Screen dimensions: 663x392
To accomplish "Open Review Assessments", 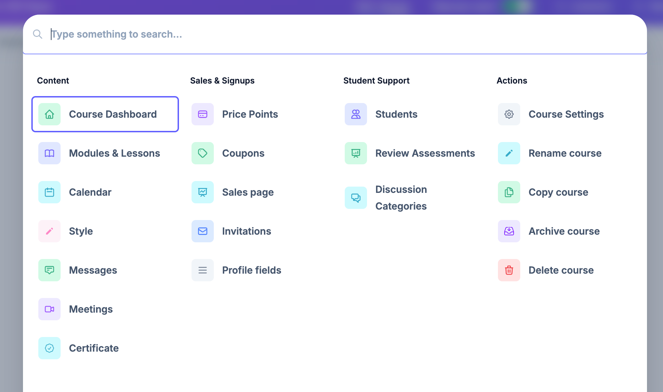I will [x=425, y=153].
